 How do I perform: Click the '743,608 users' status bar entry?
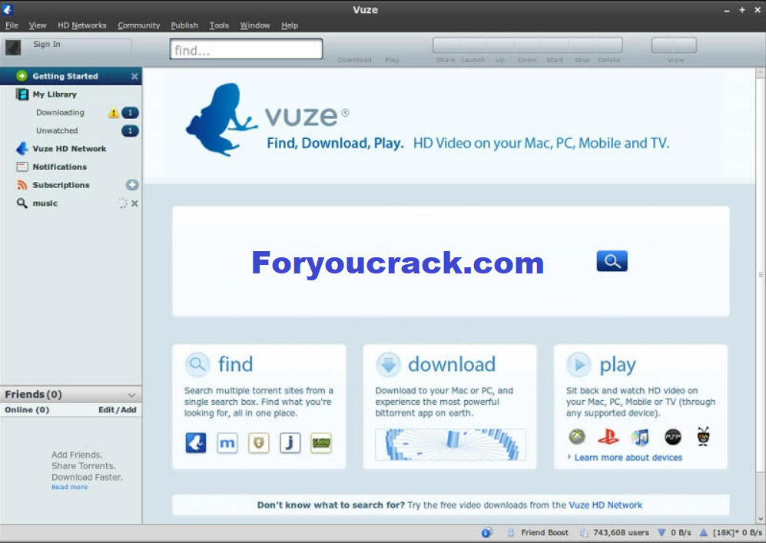coord(621,533)
